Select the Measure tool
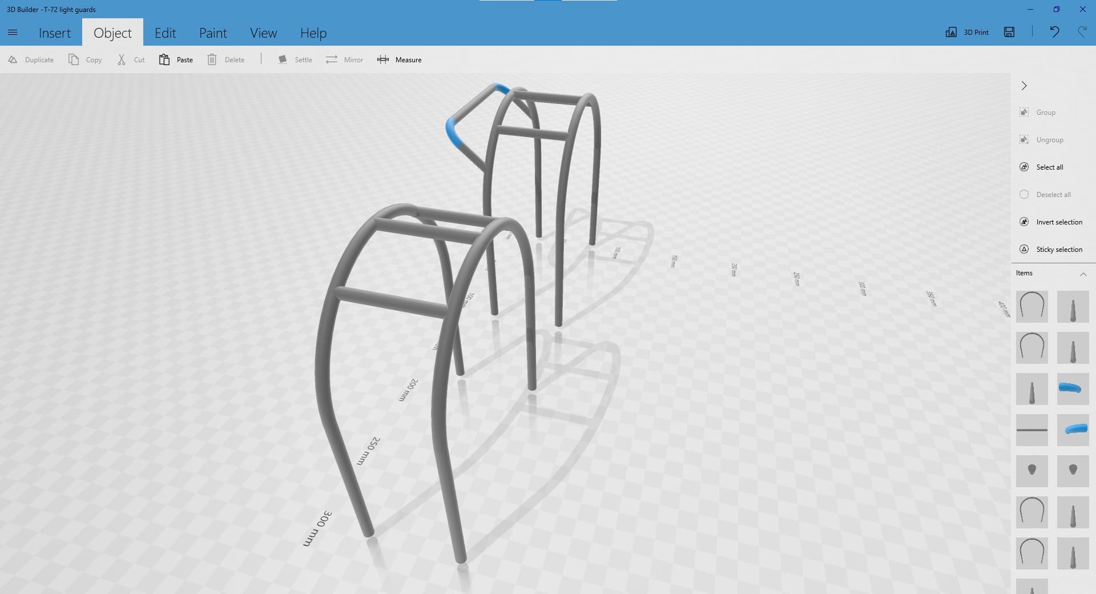Viewport: 1096px width, 594px height. click(400, 59)
